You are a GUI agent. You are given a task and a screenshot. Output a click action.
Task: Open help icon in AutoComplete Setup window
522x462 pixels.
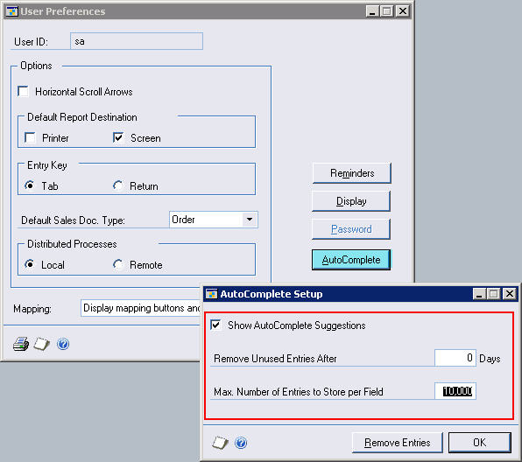[241, 443]
